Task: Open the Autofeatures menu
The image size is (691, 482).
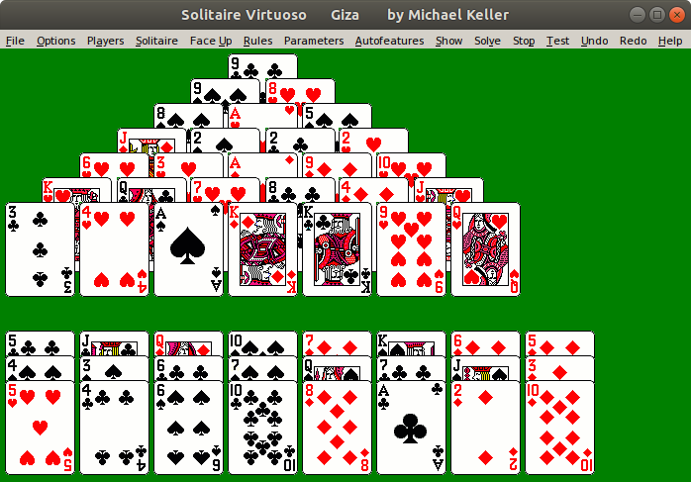Action: coord(390,41)
